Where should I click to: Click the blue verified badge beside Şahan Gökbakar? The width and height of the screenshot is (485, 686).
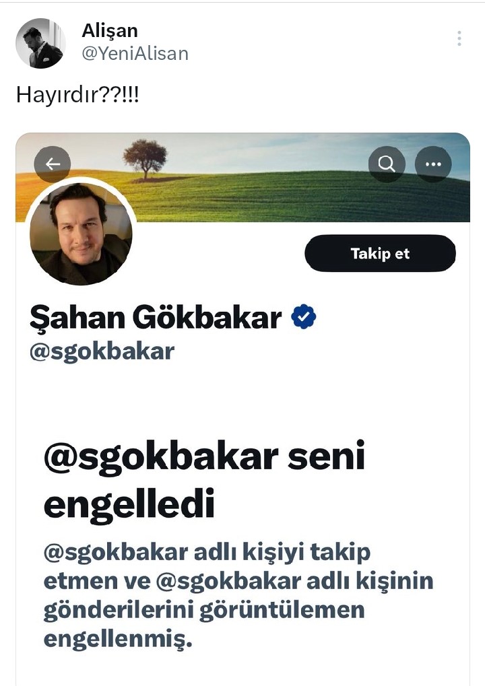[x=304, y=317]
